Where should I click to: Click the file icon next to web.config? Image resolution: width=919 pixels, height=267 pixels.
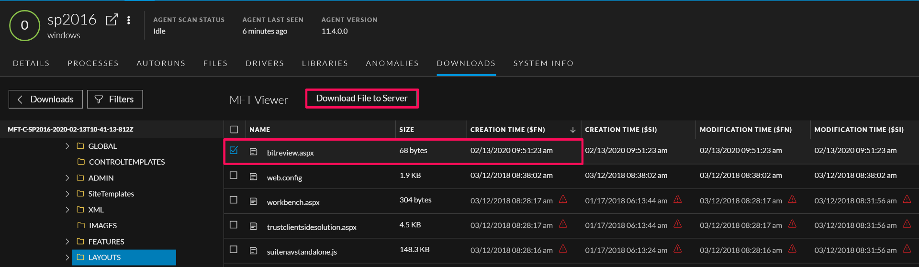(254, 177)
